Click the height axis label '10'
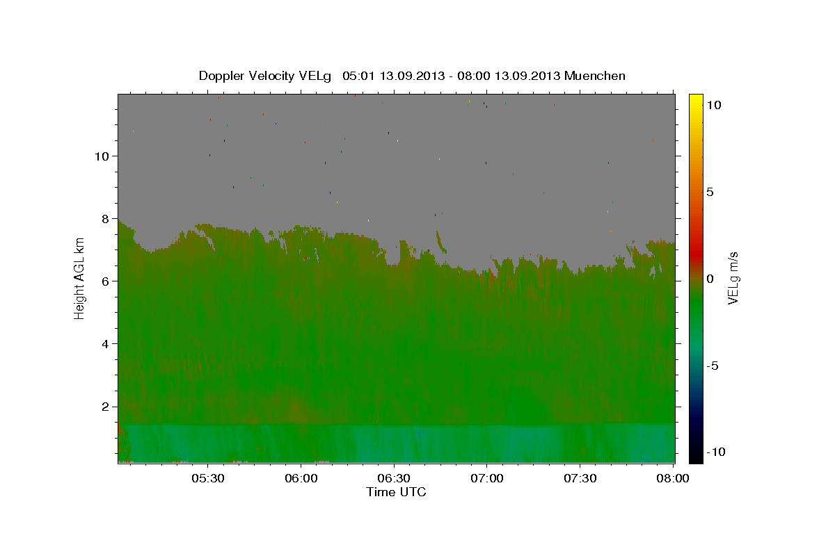Screen dimensions: 835x556 (x=102, y=156)
